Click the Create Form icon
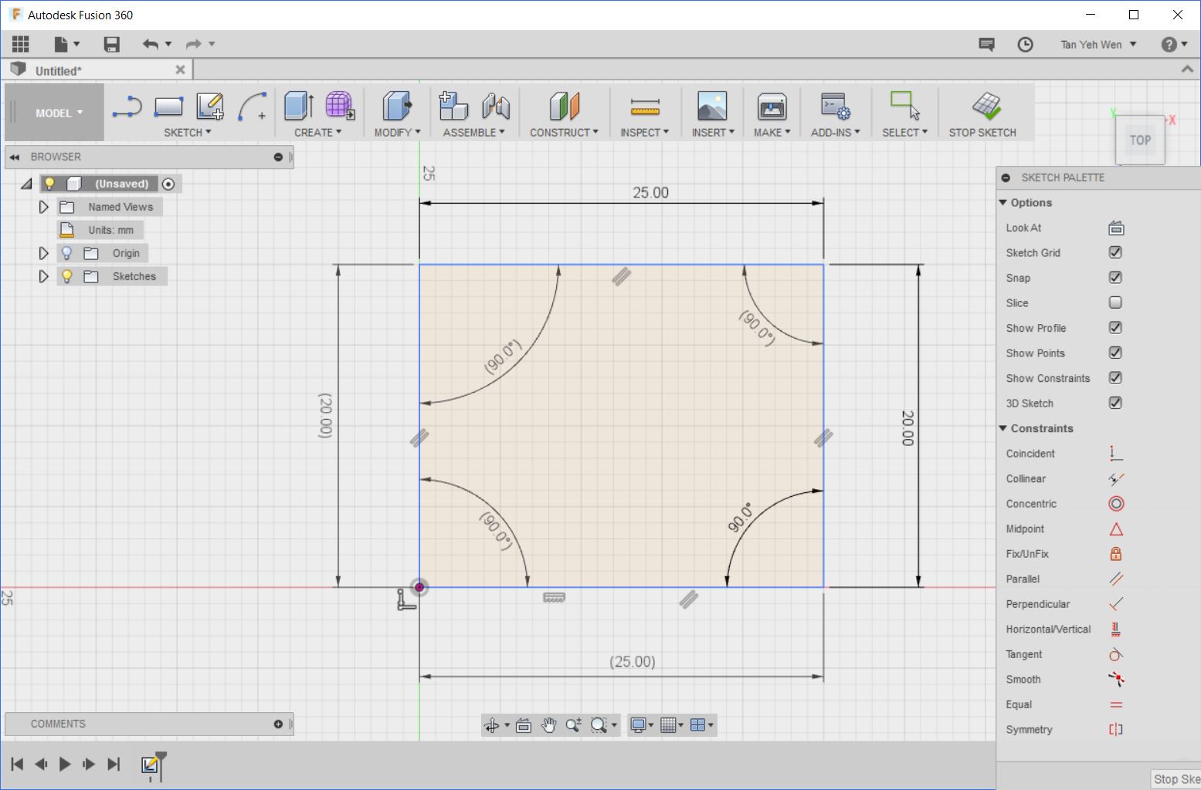 tap(340, 106)
